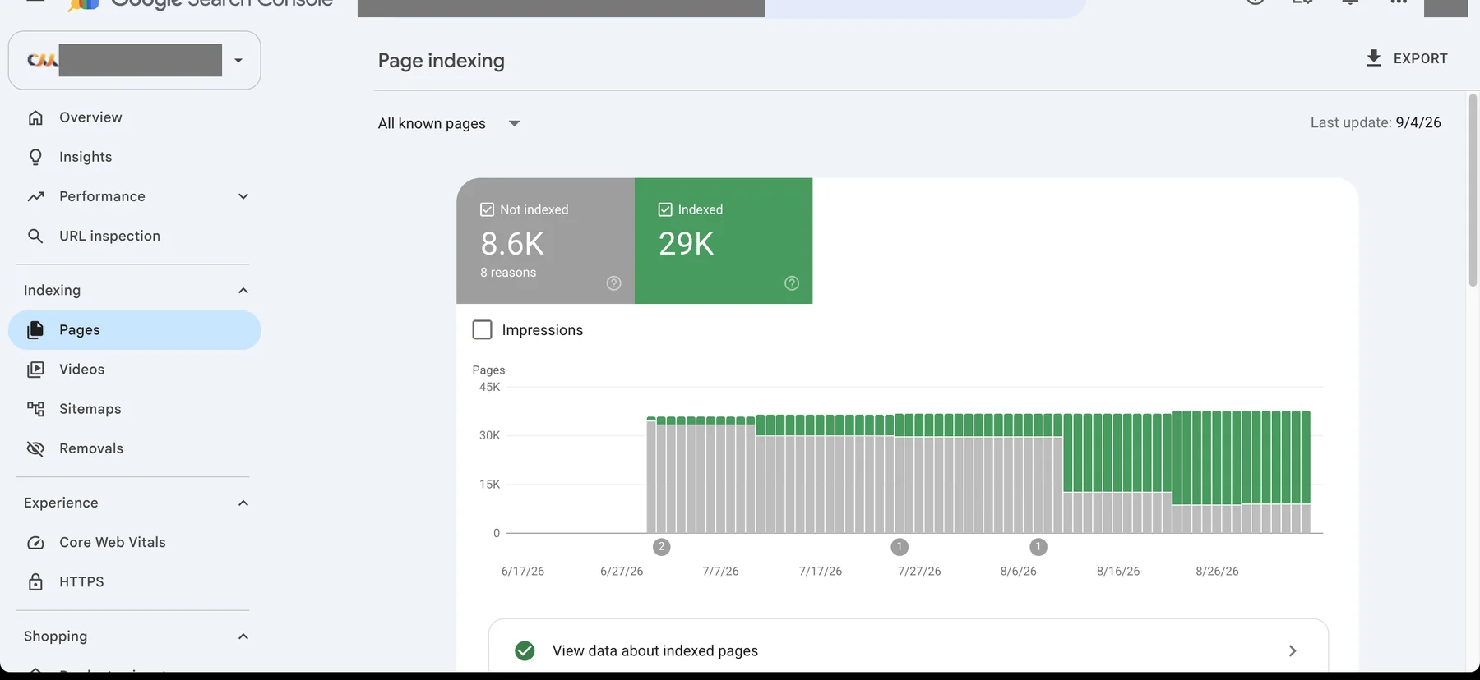1480x680 pixels.
Task: Select the Not indexed 8.6K card
Action: pyautogui.click(x=545, y=241)
